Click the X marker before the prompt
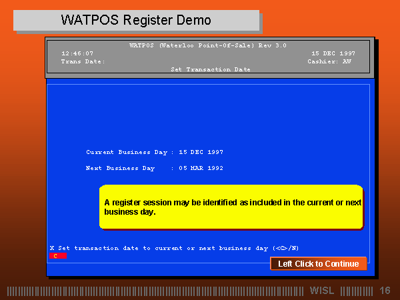The width and height of the screenshot is (400, 300). [x=52, y=247]
